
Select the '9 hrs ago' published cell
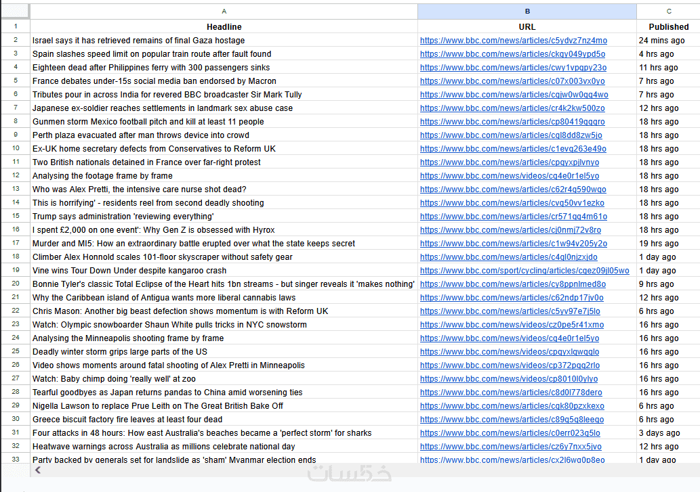668,284
